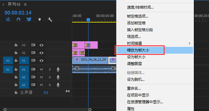This screenshot has height=111, width=209.
Task: Unlock or lock the V2 track
Action: [x=16, y=53]
